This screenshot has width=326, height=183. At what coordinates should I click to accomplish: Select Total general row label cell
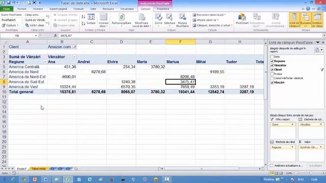tap(28, 91)
